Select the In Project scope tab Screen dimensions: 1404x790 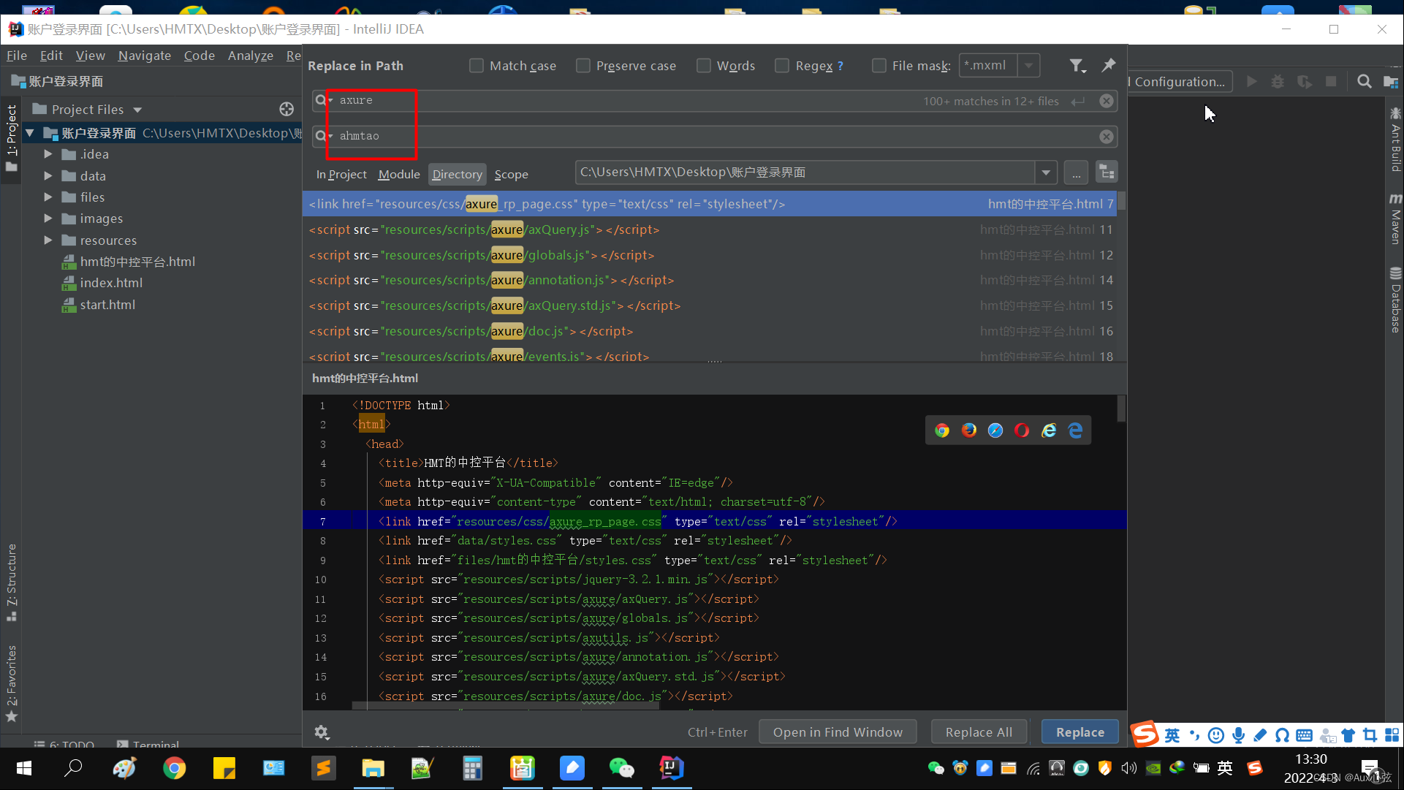(x=341, y=175)
